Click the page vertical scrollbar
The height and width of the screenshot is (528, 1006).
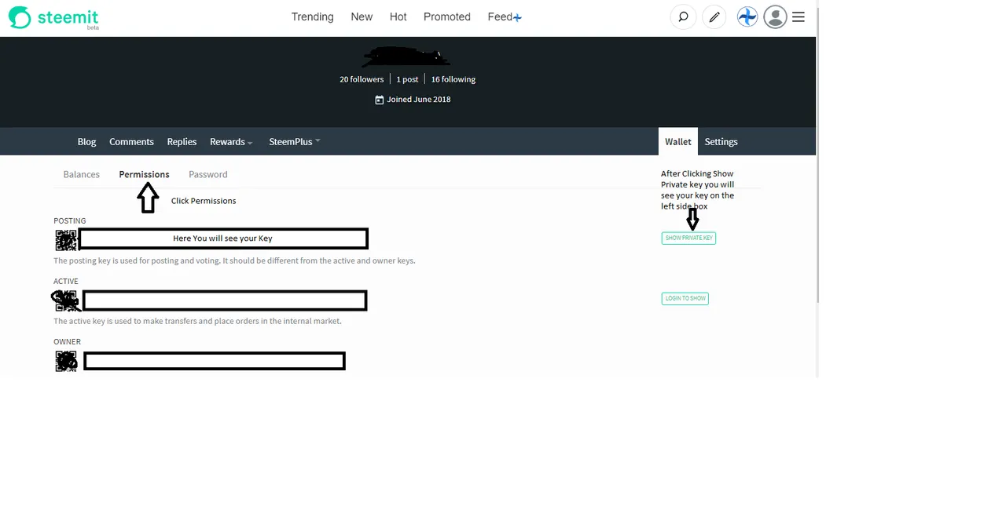coord(817,157)
